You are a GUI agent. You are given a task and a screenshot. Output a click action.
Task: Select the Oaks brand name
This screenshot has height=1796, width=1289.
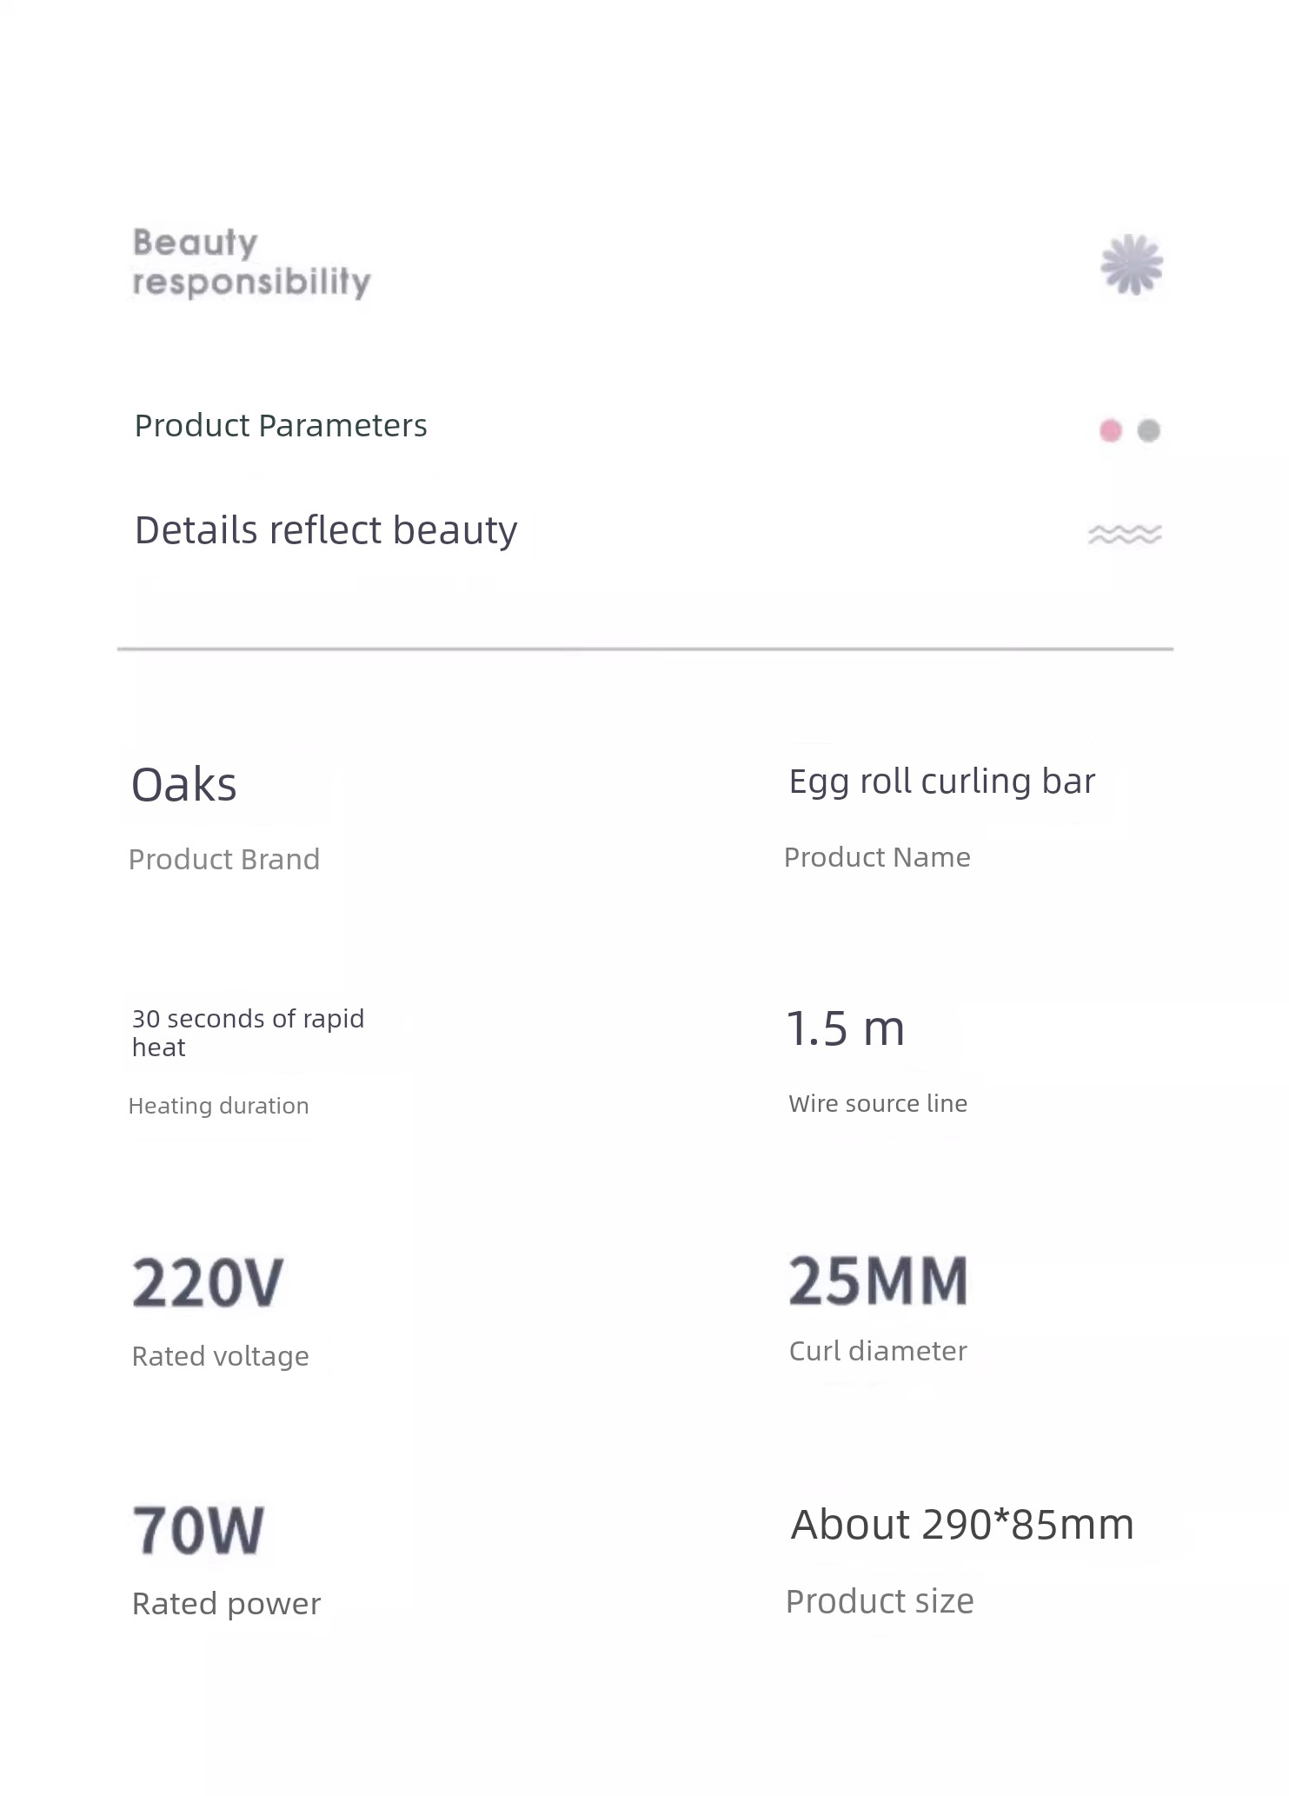[x=183, y=785]
